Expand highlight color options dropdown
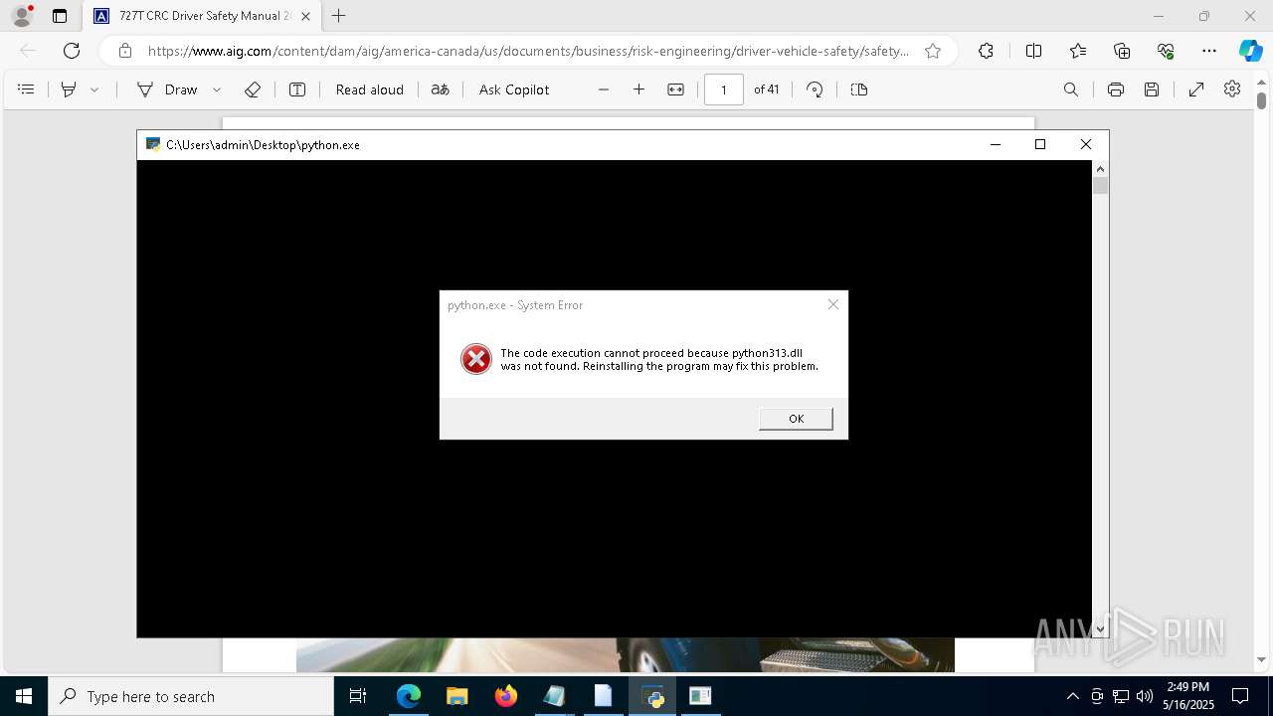Screen dimensions: 1273x716 click(94, 89)
